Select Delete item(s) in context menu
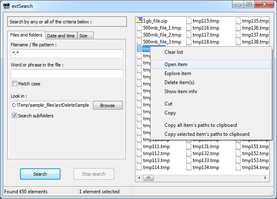 [x=179, y=82]
